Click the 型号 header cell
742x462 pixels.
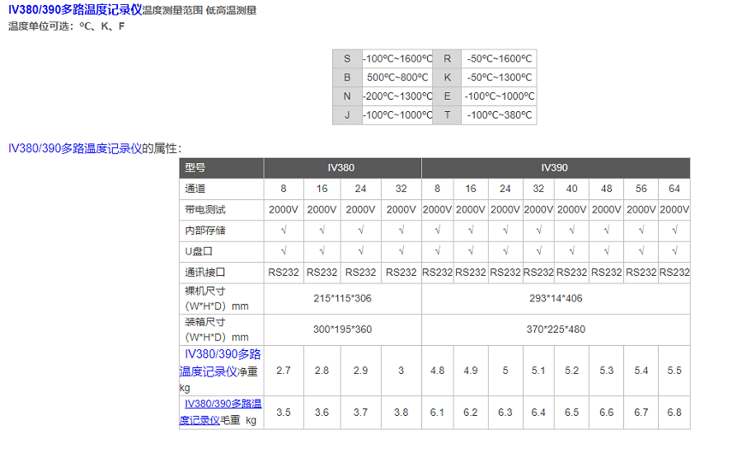(221, 167)
